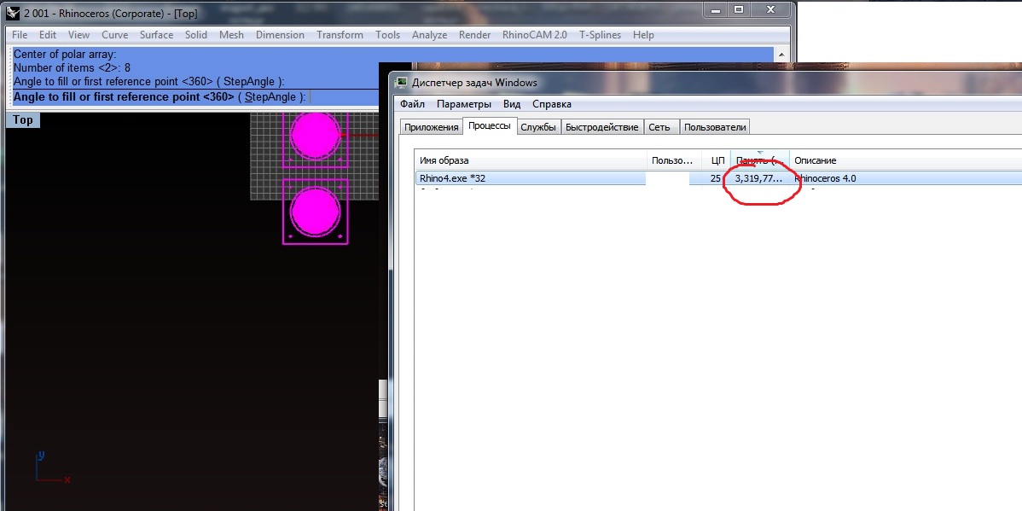Open the Параметры menu

pyautogui.click(x=464, y=104)
